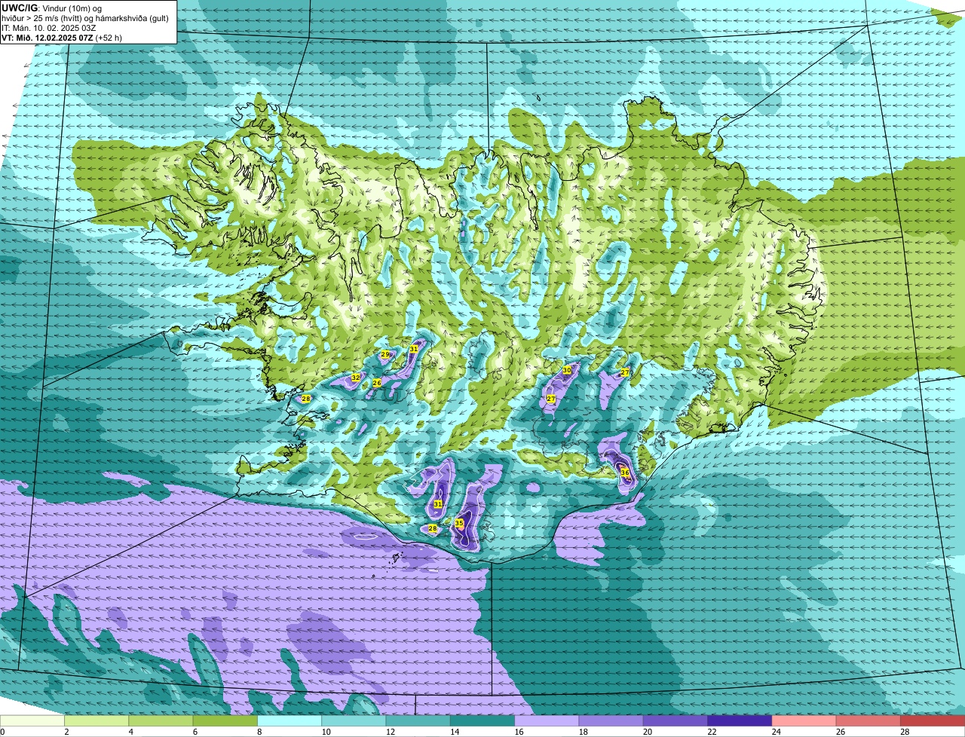965x737 pixels.
Task: Click the yellow gust label 32
Action: coord(356,378)
